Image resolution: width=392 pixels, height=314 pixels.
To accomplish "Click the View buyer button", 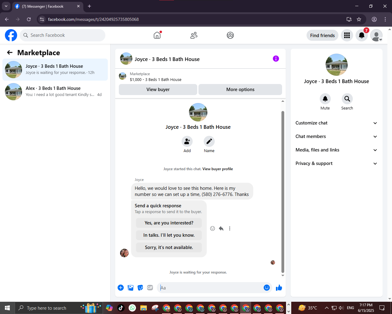I will click(x=158, y=90).
